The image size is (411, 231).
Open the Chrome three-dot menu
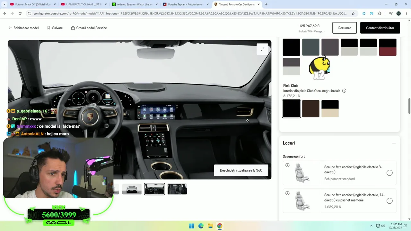tap(406, 13)
